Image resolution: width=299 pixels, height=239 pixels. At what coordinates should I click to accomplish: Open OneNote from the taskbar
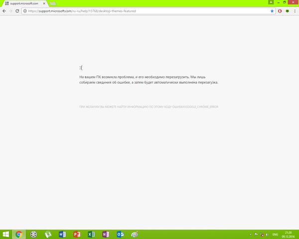tap(106, 234)
